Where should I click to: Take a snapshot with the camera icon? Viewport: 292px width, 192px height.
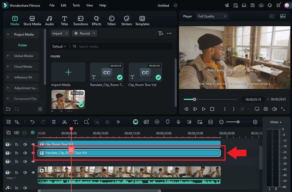[266, 109]
